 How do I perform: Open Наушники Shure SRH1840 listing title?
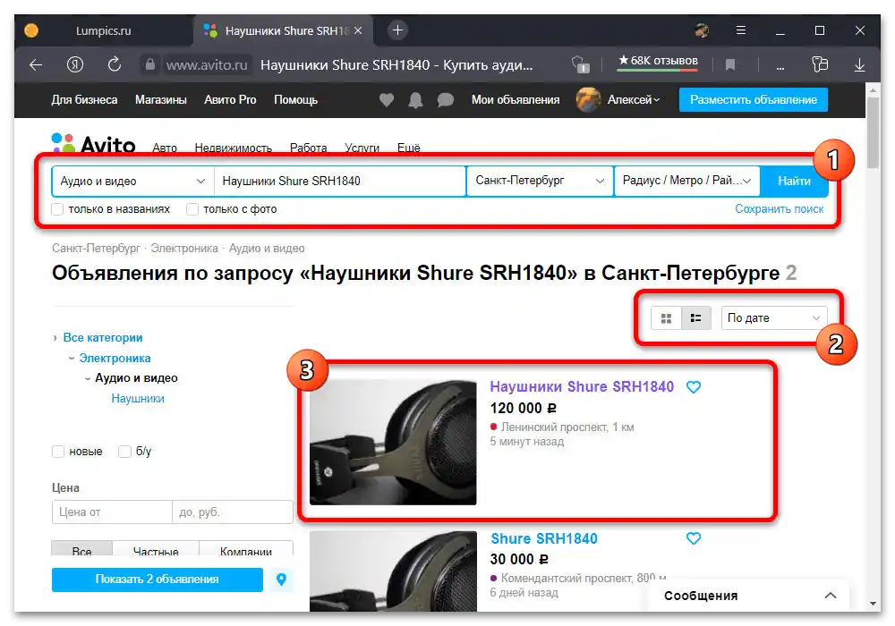(582, 386)
